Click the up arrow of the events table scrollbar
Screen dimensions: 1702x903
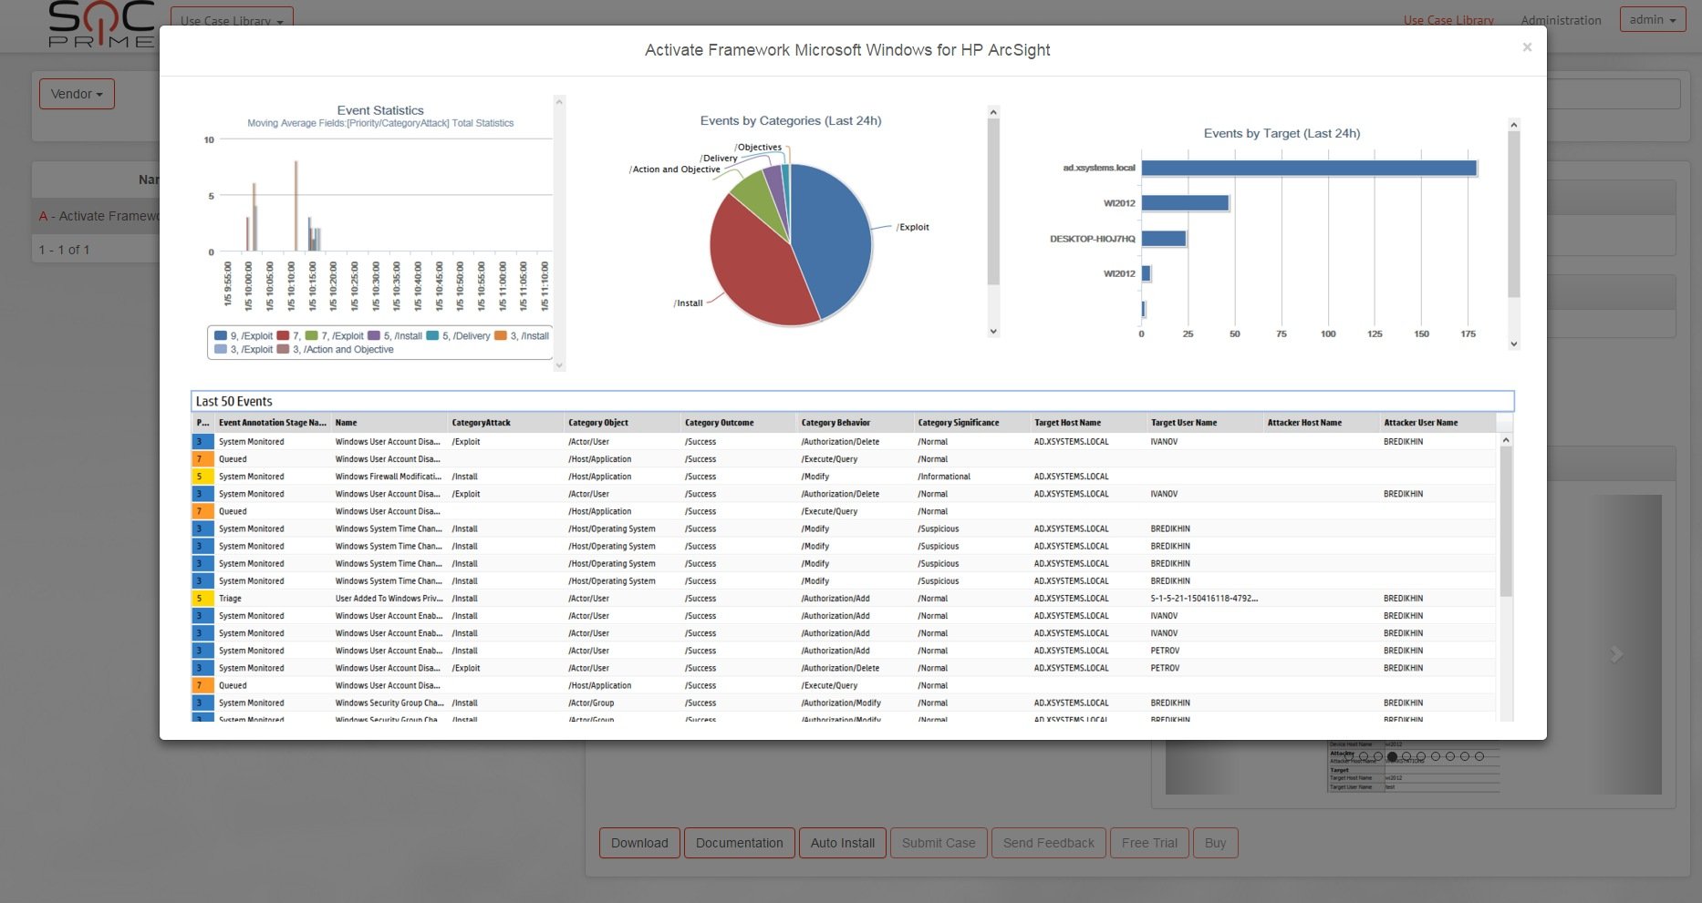click(1506, 440)
